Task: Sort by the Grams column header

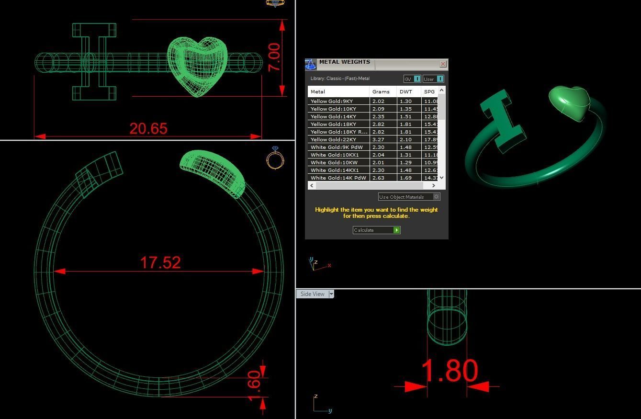Action: coord(383,91)
